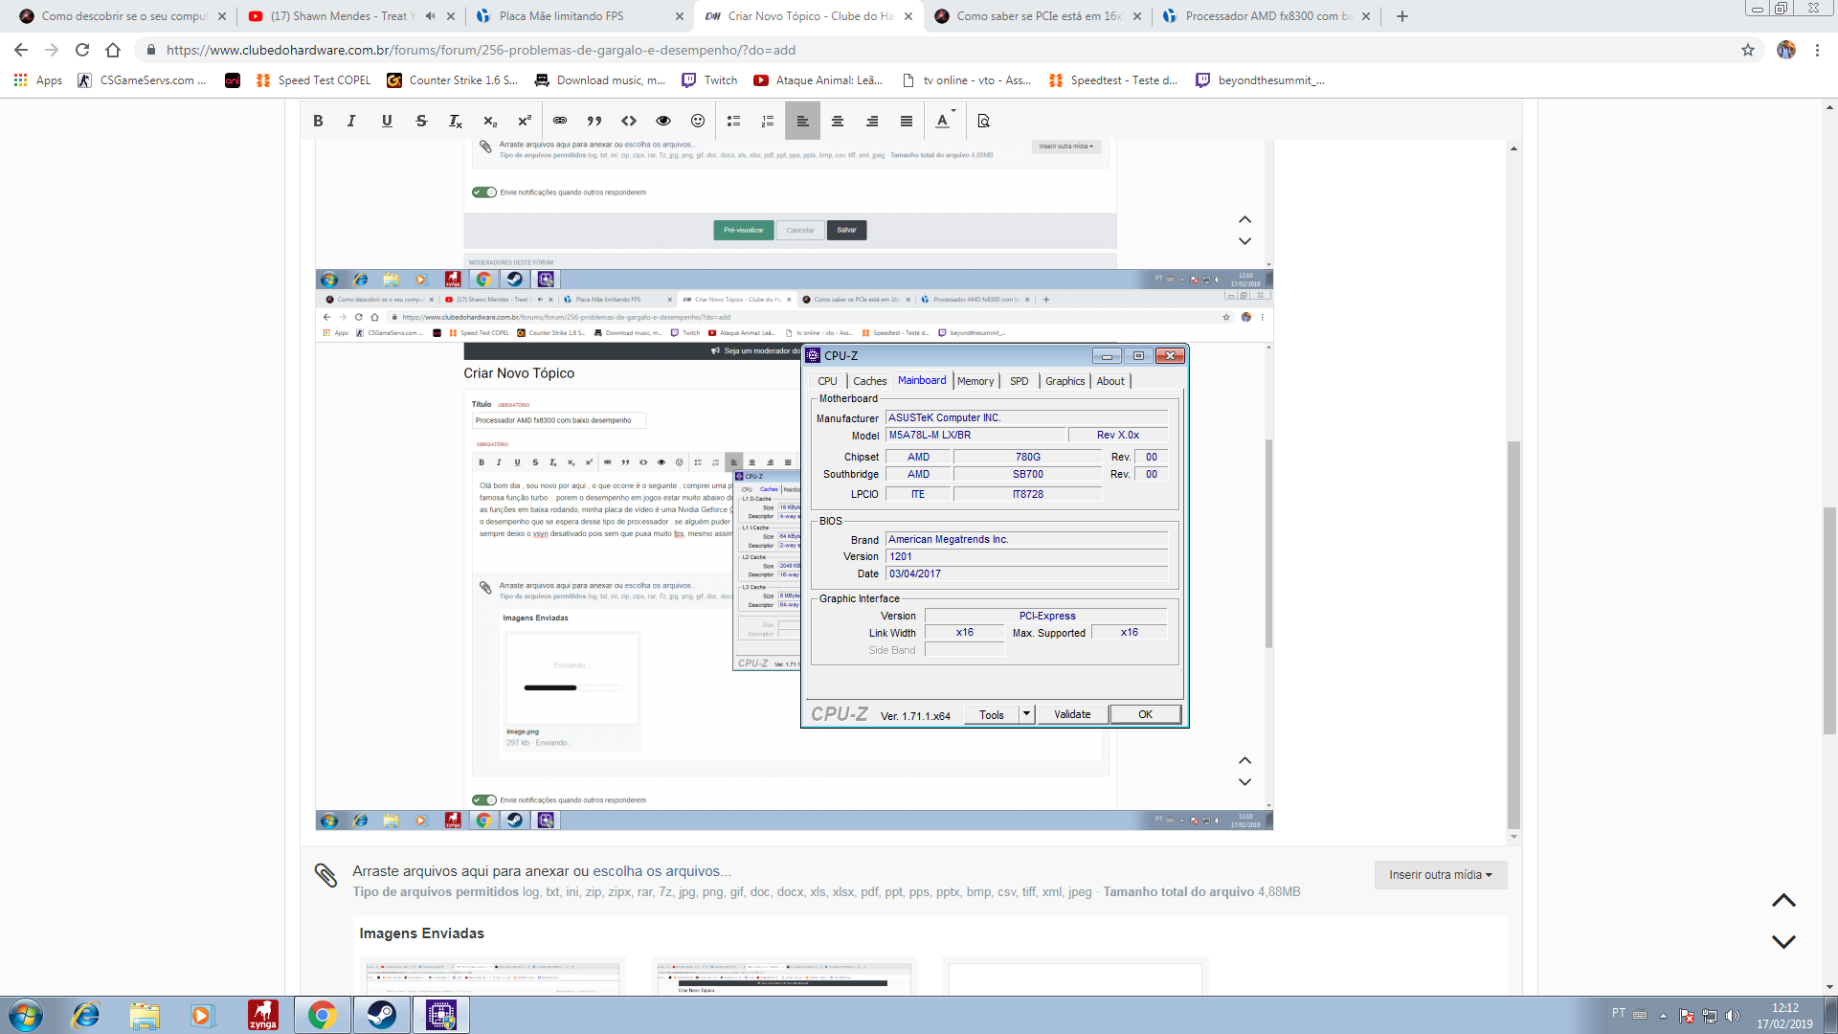Center align text in the editor

pos(838,121)
